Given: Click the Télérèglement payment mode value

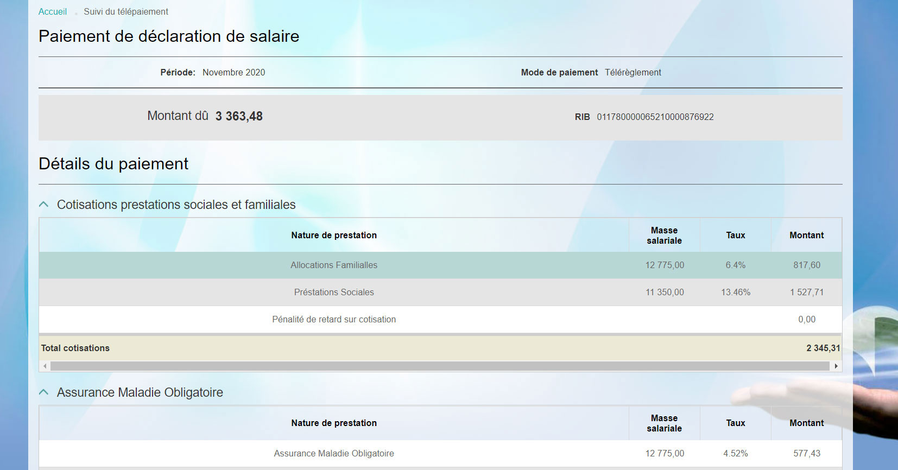Looking at the screenshot, I should pyautogui.click(x=633, y=73).
